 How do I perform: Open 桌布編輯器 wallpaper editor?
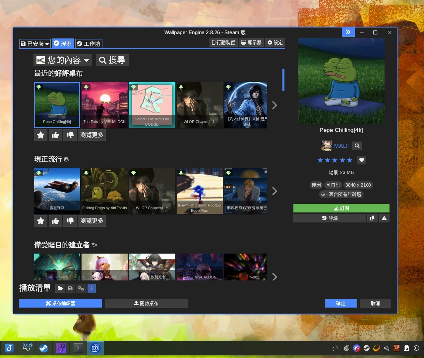(61, 303)
